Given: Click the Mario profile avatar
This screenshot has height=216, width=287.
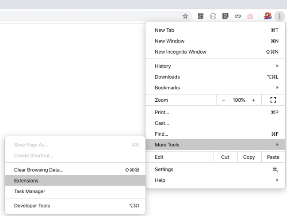Looking at the screenshot, I should point(267,16).
